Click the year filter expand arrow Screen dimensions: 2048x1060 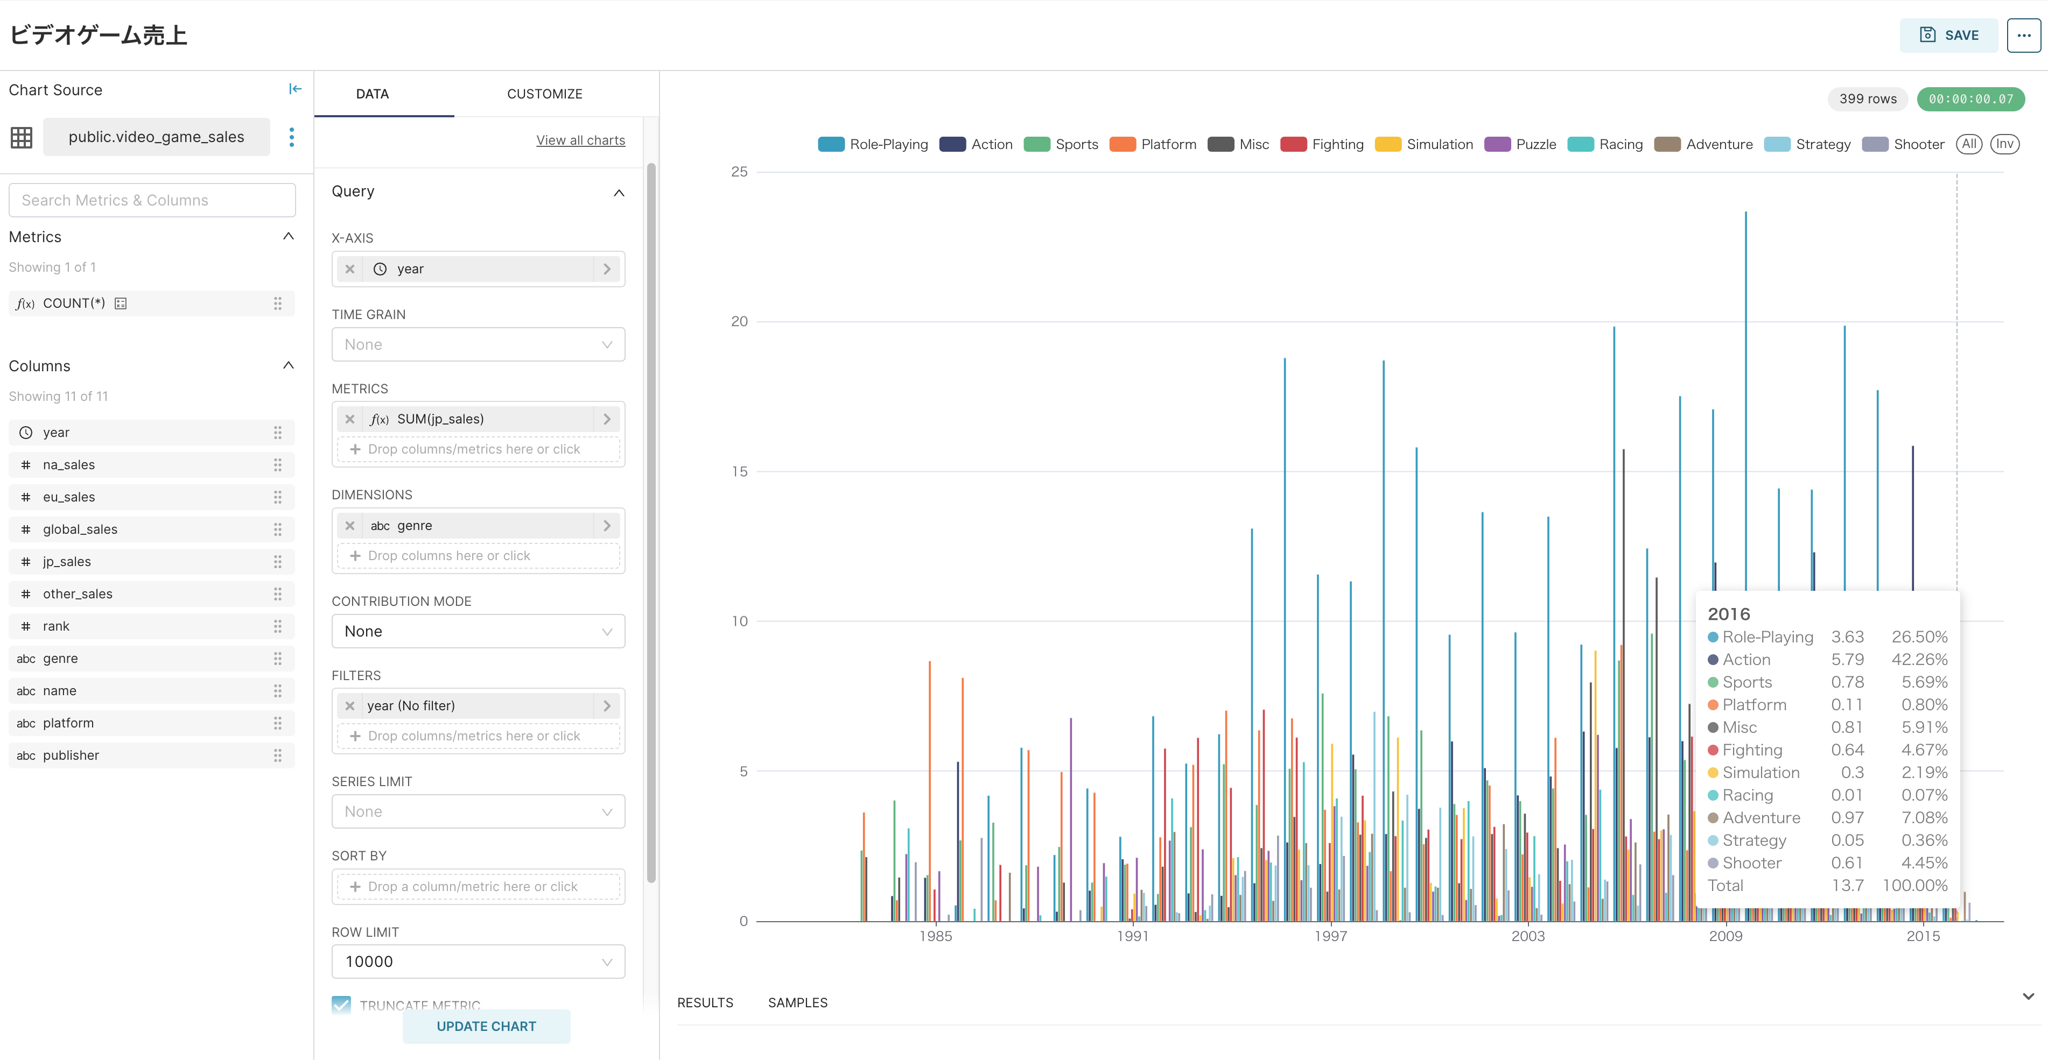pos(607,704)
